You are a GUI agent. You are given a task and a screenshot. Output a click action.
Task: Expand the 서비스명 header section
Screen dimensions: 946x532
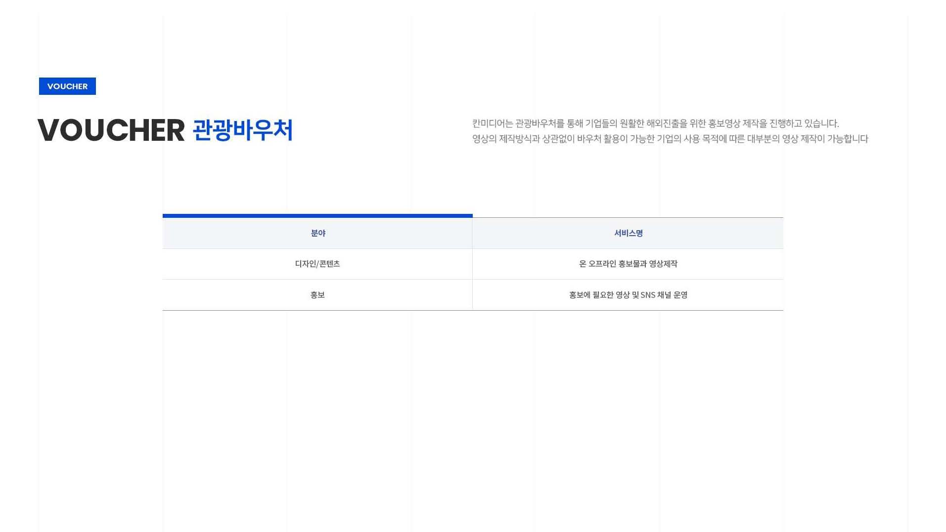tap(627, 233)
